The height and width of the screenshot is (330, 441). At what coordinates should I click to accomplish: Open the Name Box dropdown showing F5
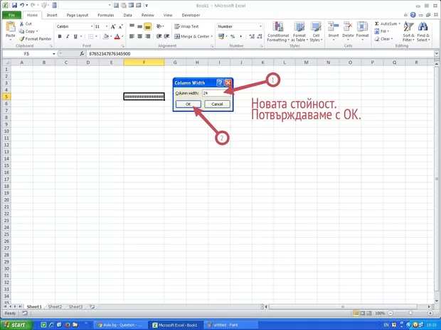click(x=53, y=54)
